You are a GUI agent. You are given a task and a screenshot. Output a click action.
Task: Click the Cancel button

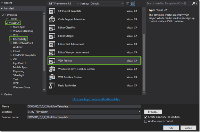click(188, 128)
